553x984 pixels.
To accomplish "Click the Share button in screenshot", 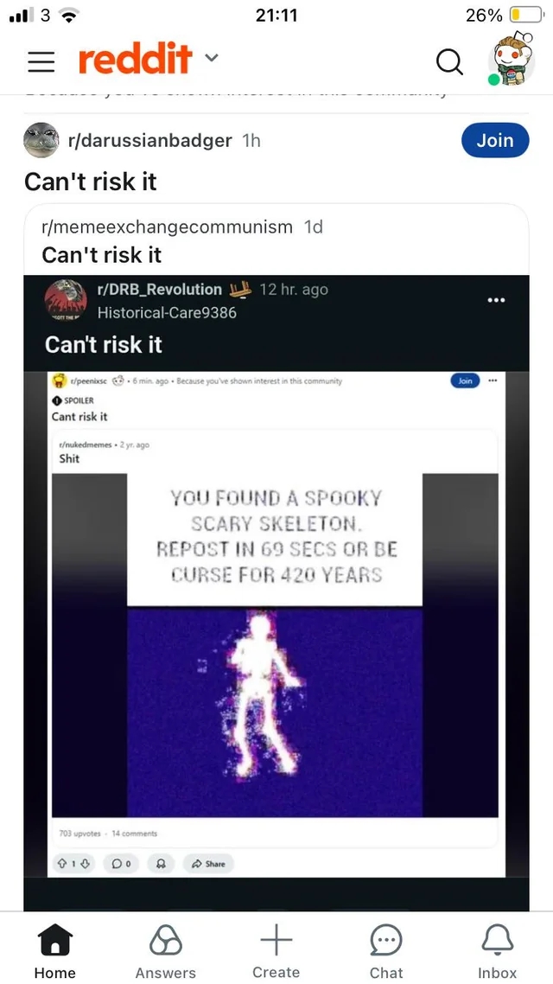I will pos(208,864).
